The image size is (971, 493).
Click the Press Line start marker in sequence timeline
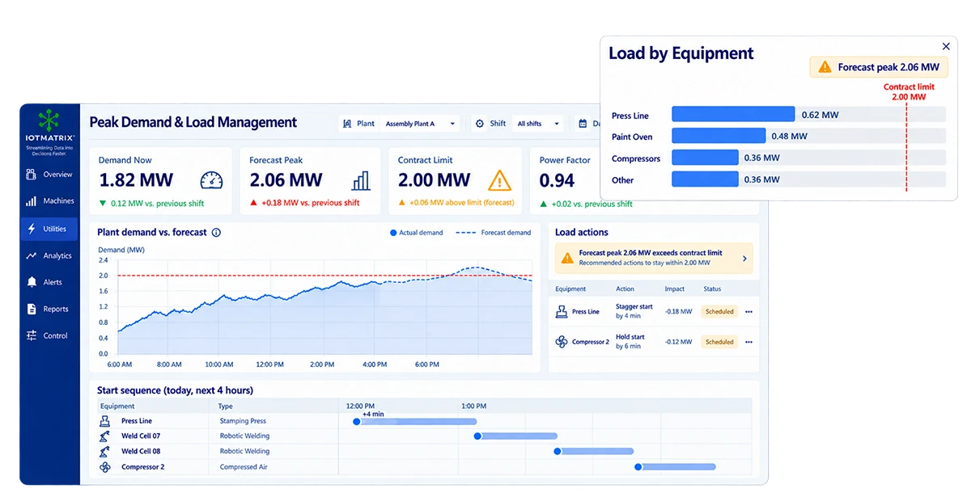click(357, 421)
